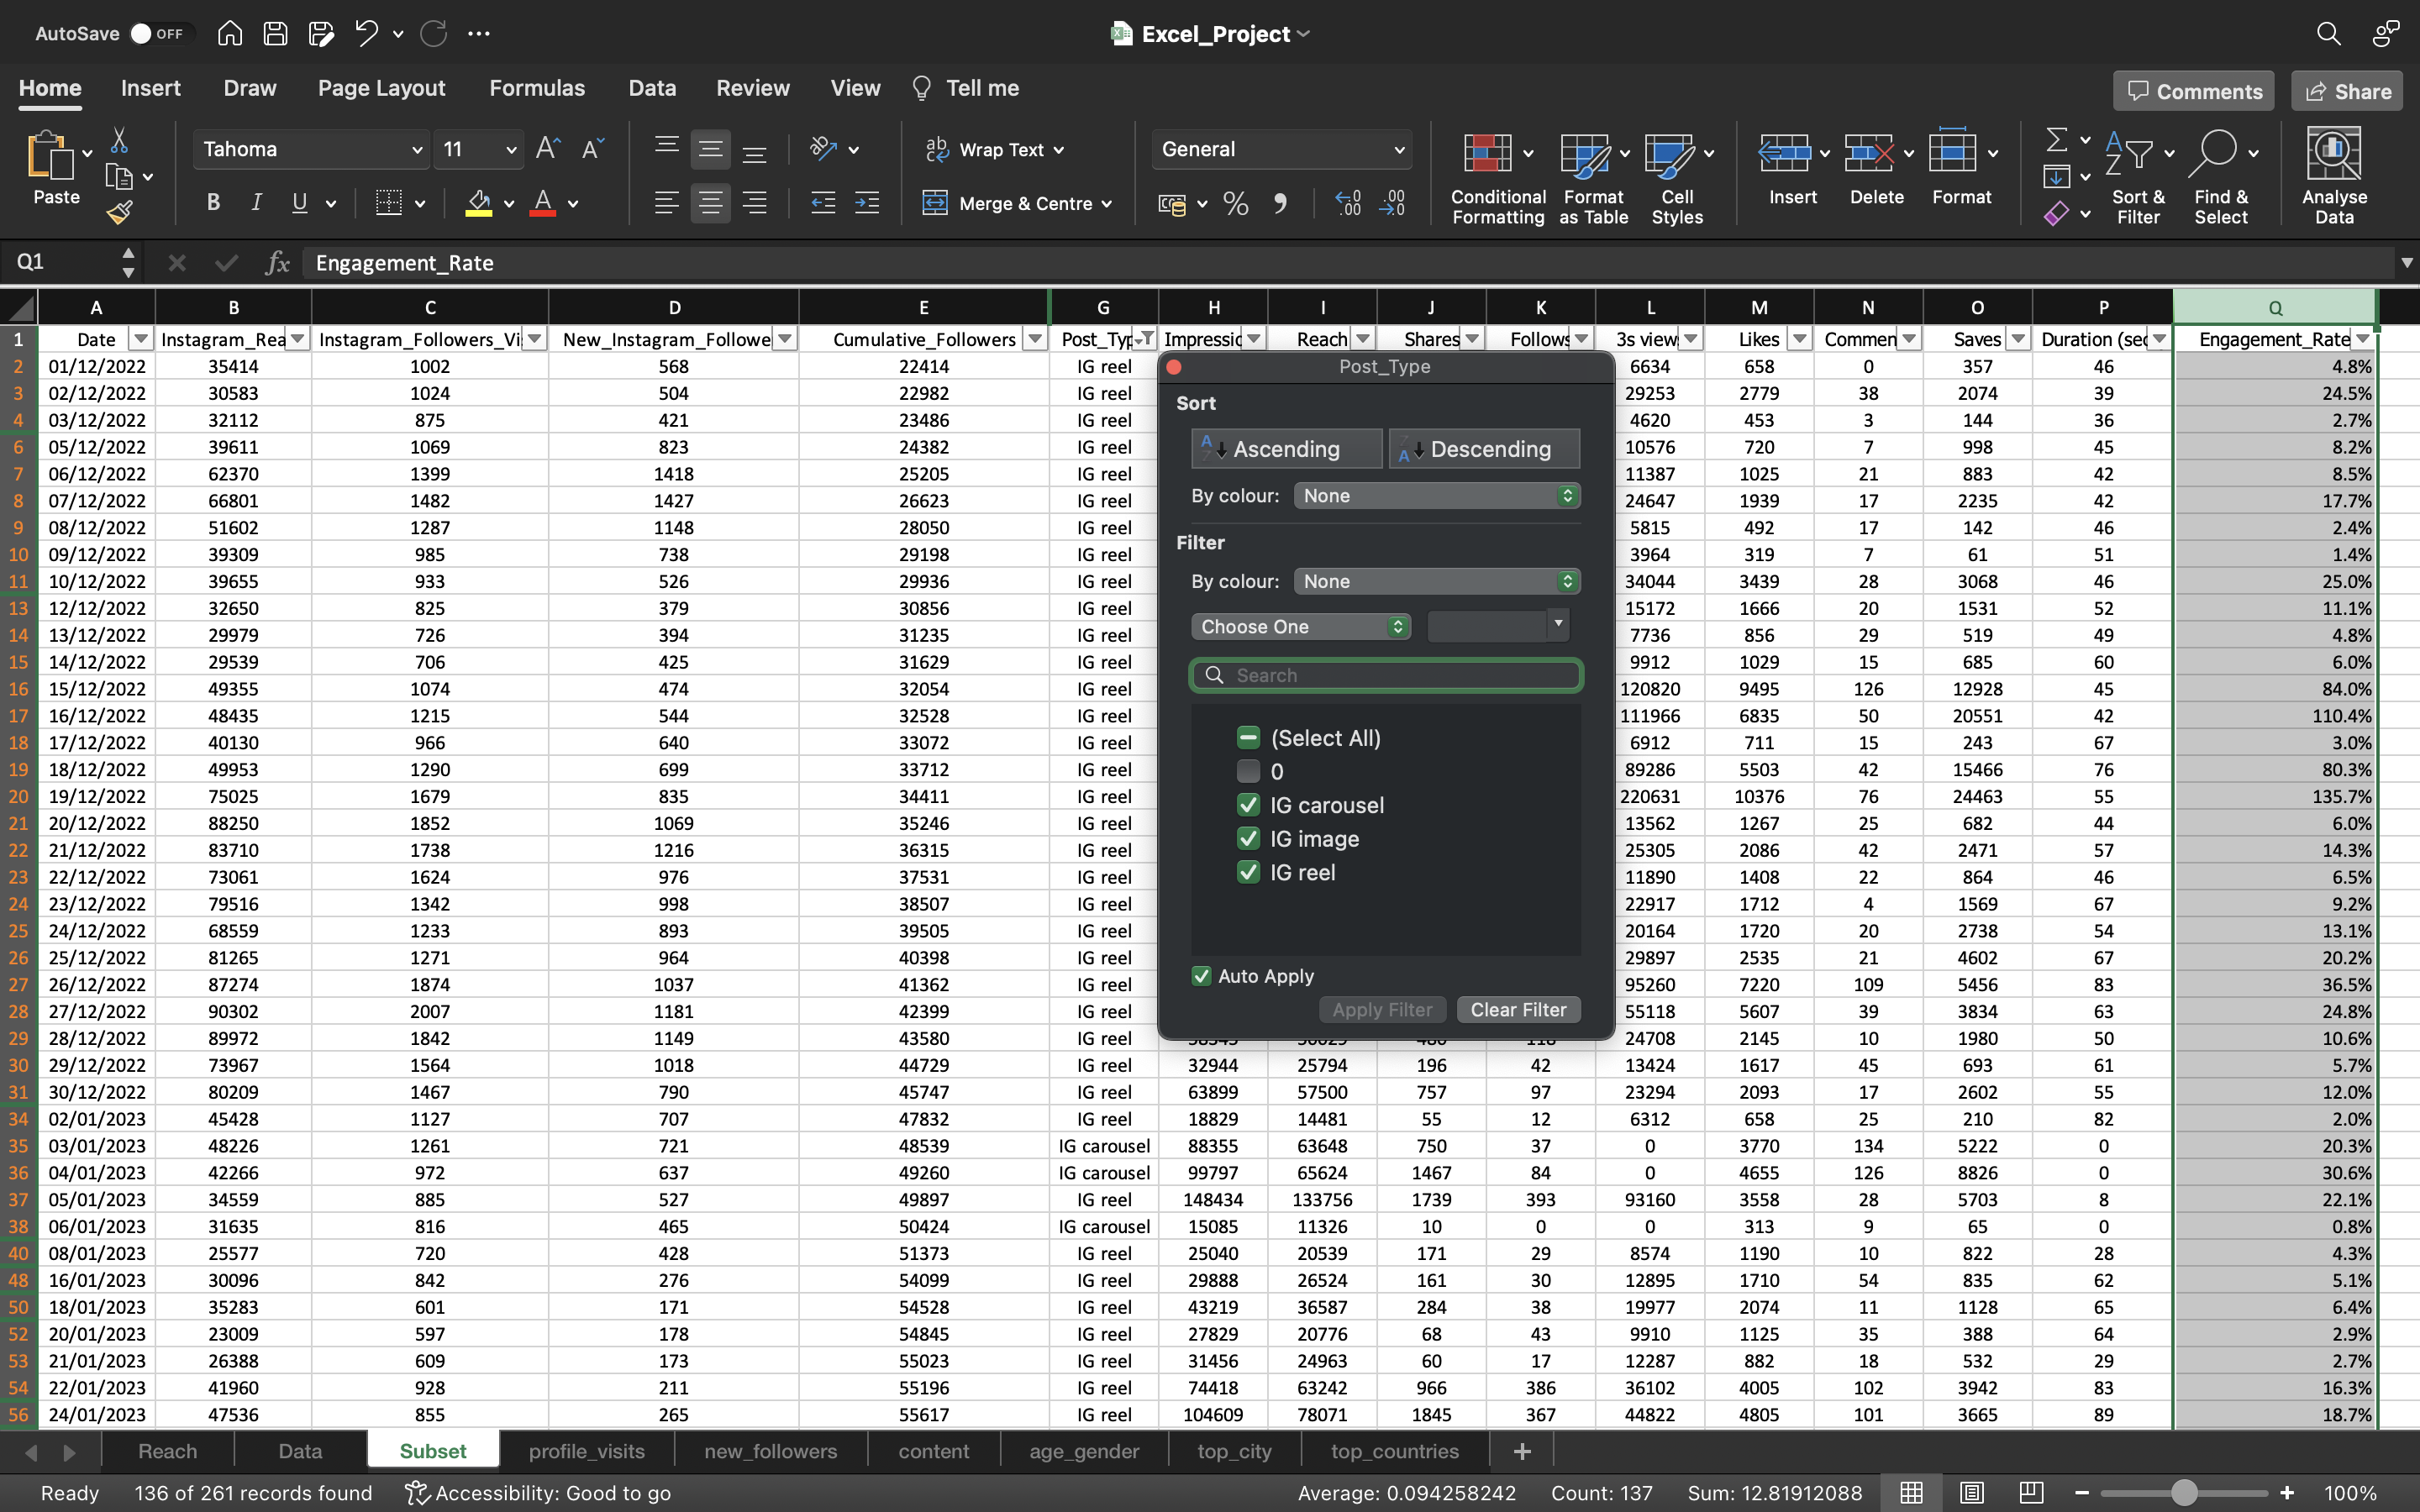Open the Choose One condition dropdown

coord(1300,627)
